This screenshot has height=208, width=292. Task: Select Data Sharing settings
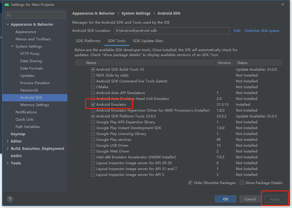31,61
